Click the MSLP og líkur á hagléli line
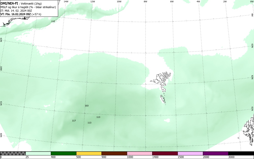Viewport: 254px width, 159px height. [x=28, y=7]
